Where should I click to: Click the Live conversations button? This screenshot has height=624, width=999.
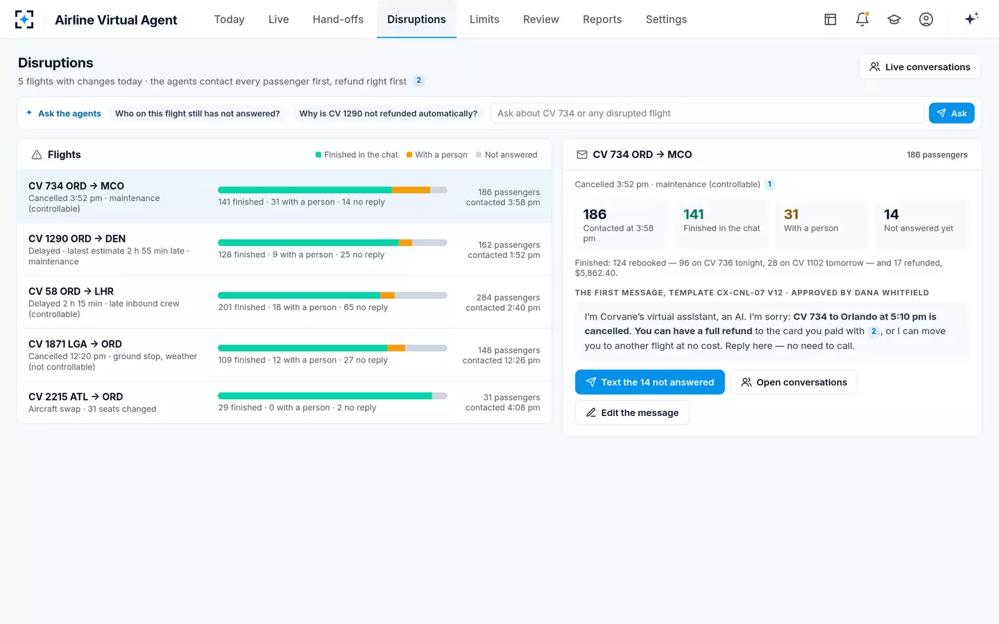(x=919, y=67)
